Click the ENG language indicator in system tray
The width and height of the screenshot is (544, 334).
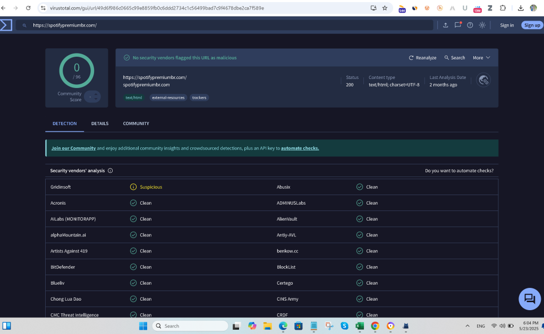click(480, 326)
